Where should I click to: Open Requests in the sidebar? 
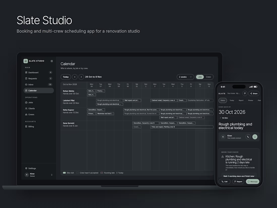[x=39, y=78]
